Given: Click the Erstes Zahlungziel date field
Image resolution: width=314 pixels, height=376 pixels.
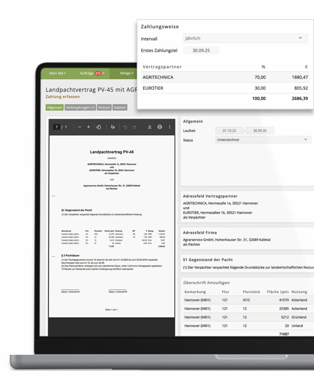Looking at the screenshot, I should pos(201,51).
